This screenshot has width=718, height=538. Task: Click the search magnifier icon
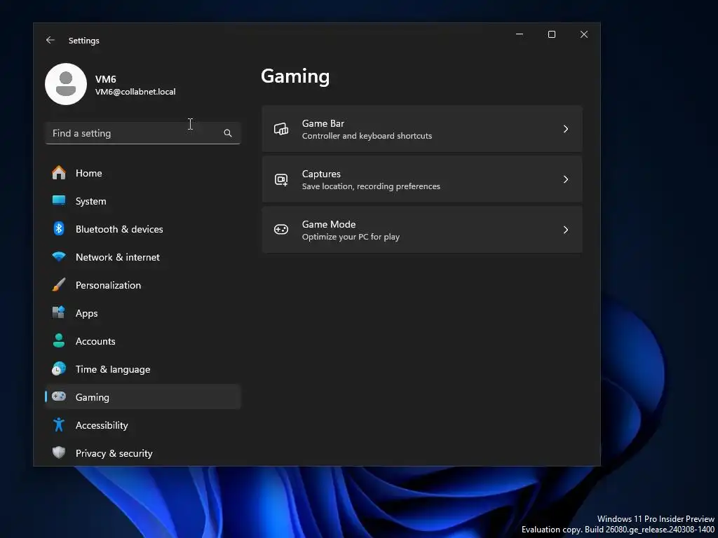[x=228, y=133]
